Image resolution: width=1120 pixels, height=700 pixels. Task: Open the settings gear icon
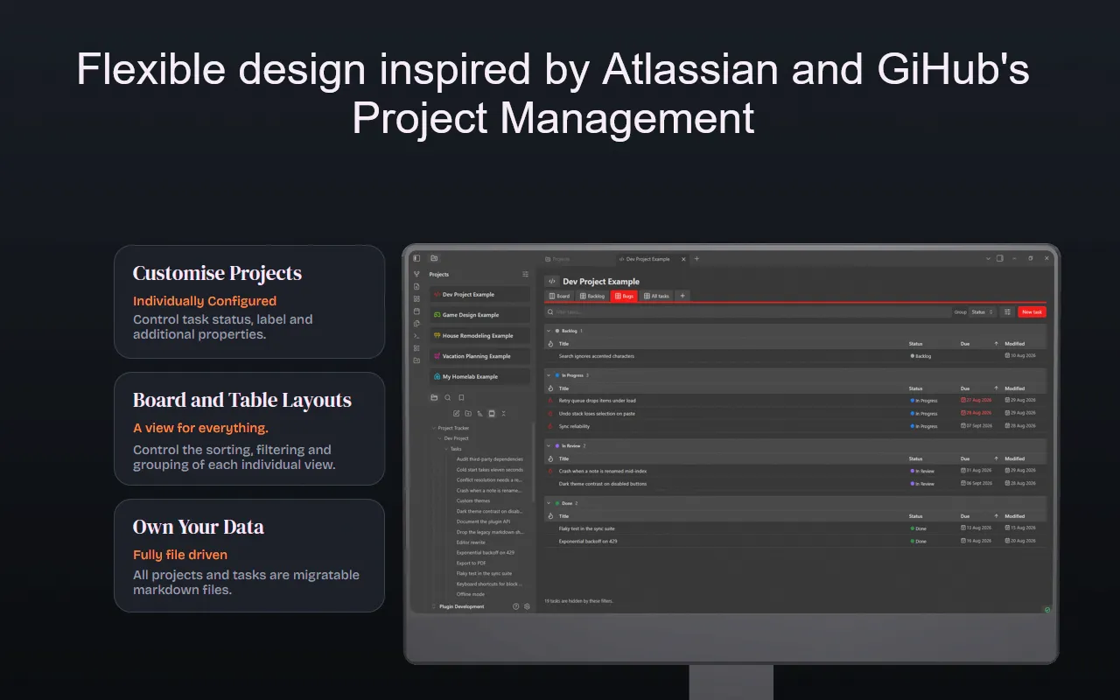527,606
